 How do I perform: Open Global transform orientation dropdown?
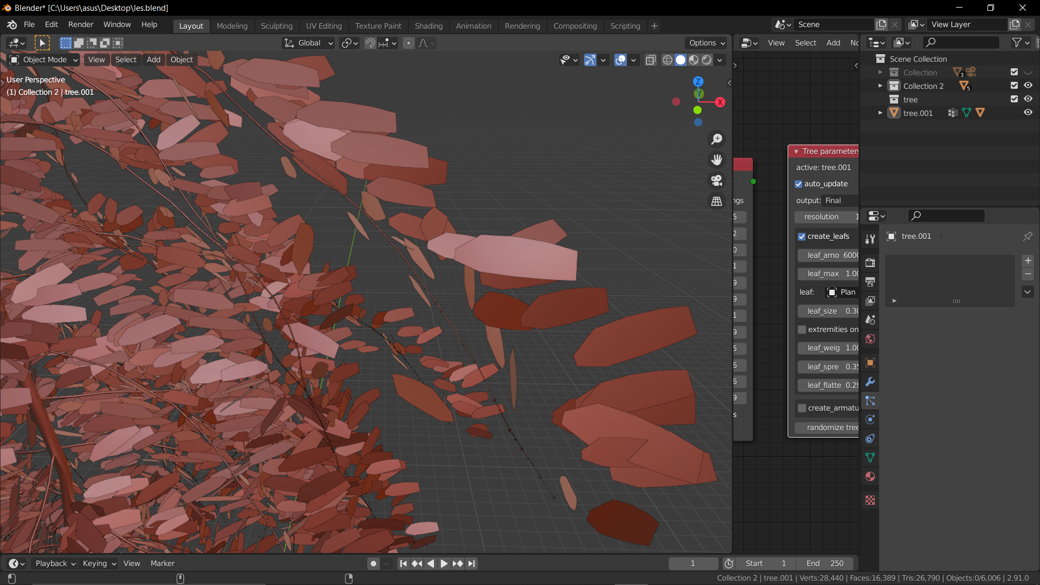point(308,43)
